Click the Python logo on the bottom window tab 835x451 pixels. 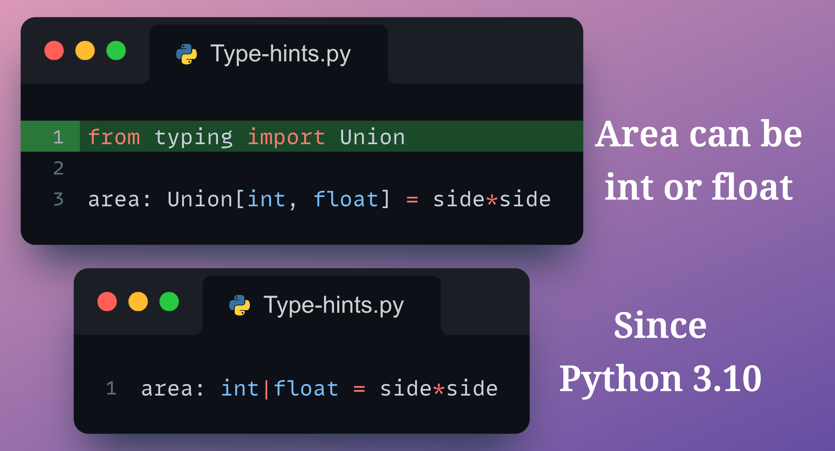point(239,305)
